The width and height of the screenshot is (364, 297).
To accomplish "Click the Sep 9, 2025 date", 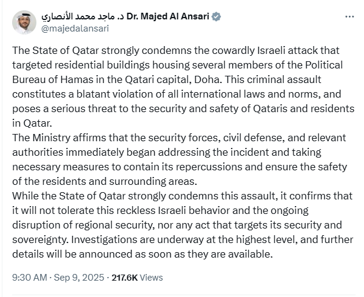I will tap(79, 277).
